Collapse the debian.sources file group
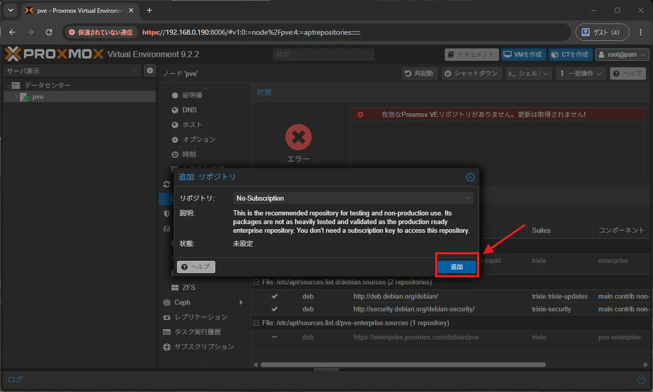653x392 pixels. (x=257, y=282)
